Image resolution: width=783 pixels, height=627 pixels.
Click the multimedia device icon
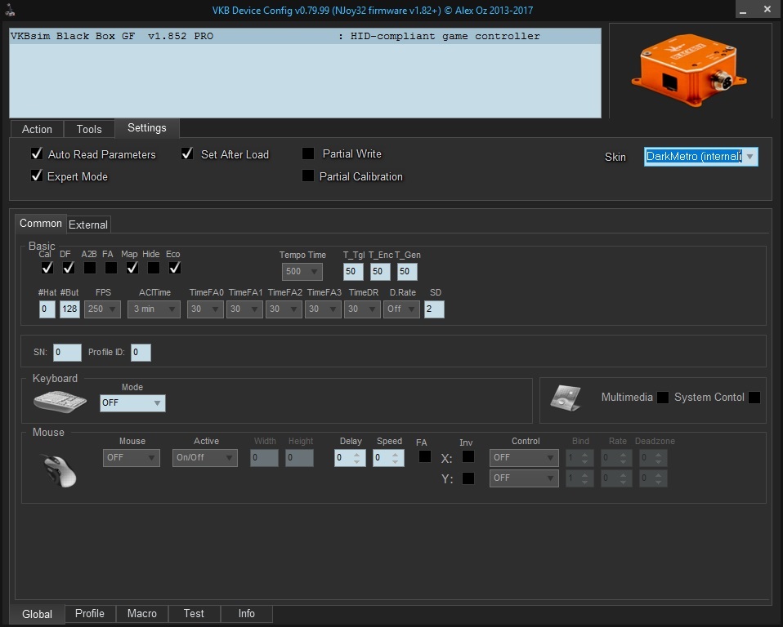[x=565, y=398]
